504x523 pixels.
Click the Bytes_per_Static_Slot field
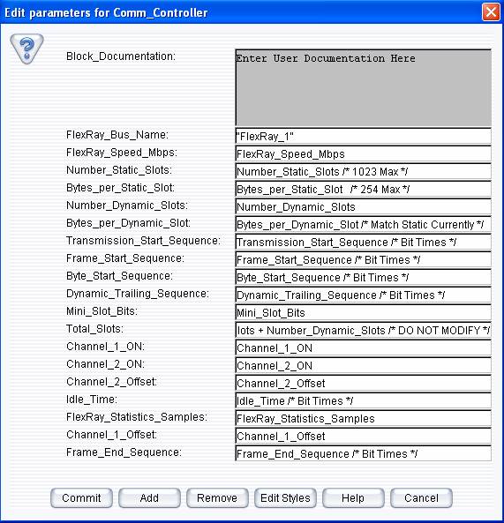[x=363, y=189]
